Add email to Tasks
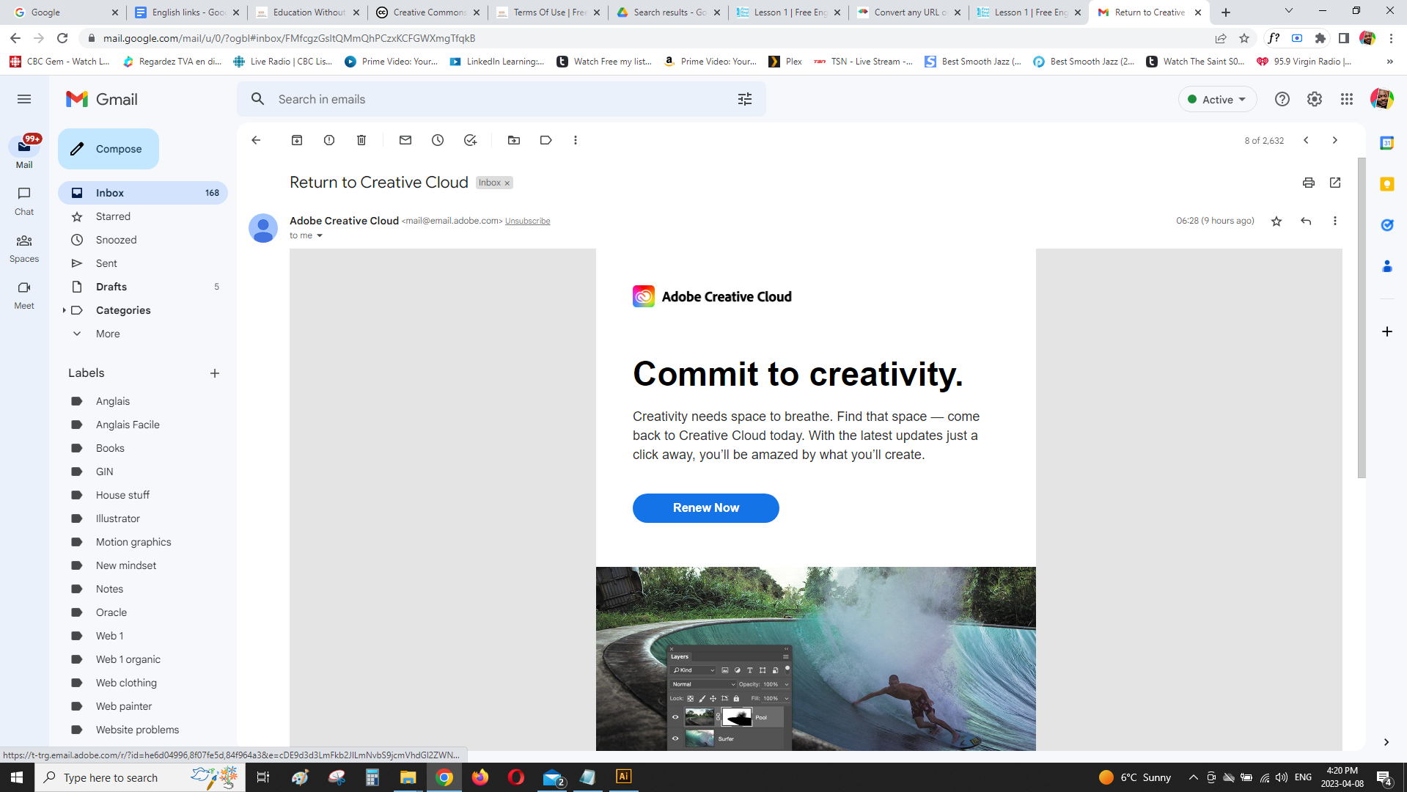Image resolution: width=1407 pixels, height=792 pixels. pyautogui.click(x=470, y=140)
